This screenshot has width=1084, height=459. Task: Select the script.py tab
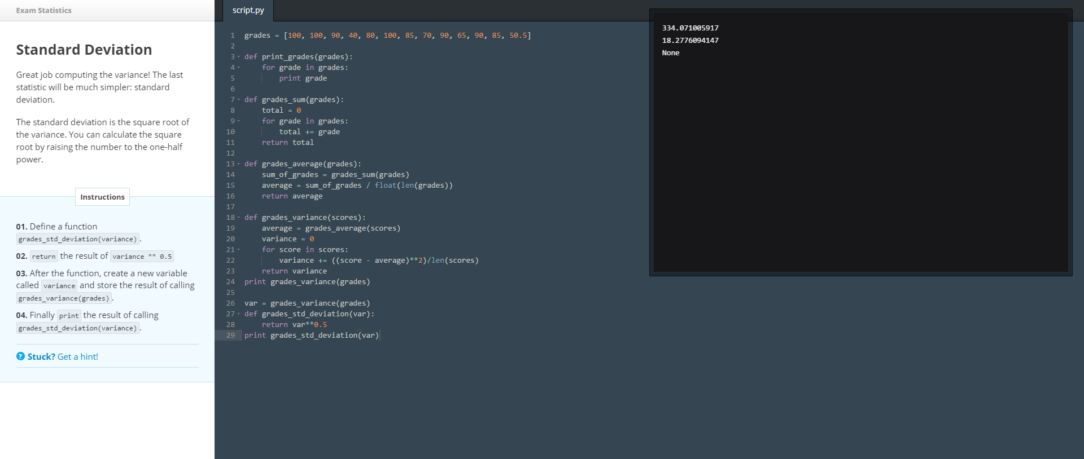click(248, 10)
